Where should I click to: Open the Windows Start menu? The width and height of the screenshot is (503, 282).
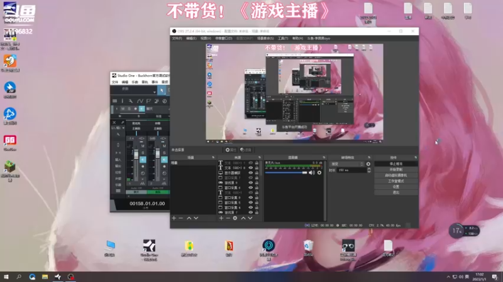click(x=6, y=277)
